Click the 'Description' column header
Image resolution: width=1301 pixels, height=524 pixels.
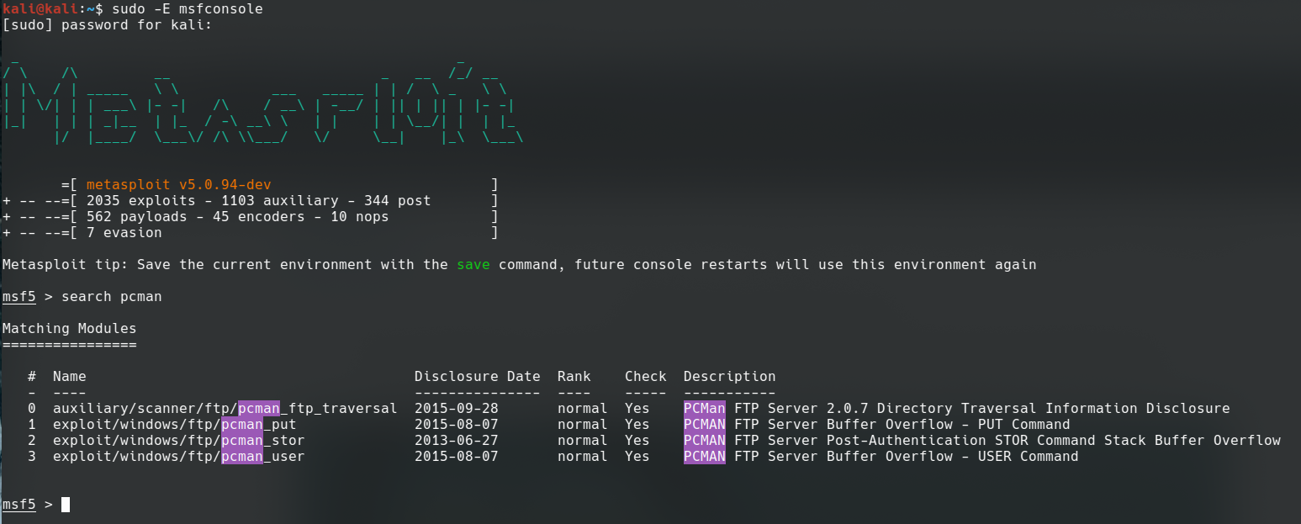click(730, 377)
